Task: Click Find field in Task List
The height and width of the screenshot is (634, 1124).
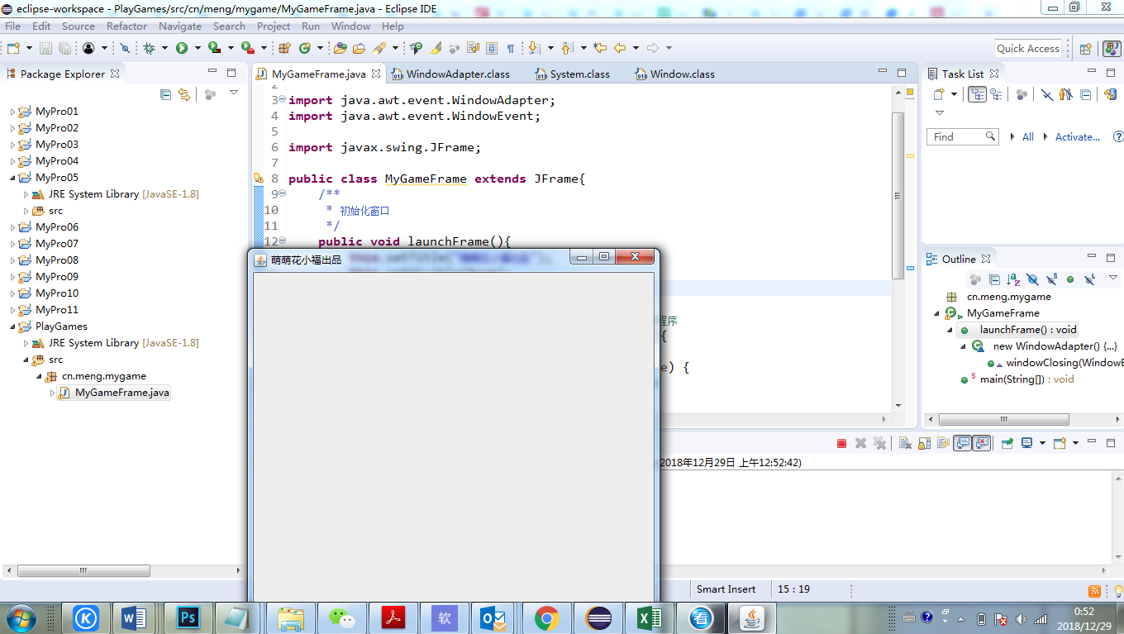Action: (962, 137)
